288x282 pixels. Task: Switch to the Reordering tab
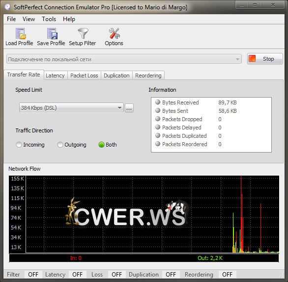click(148, 76)
